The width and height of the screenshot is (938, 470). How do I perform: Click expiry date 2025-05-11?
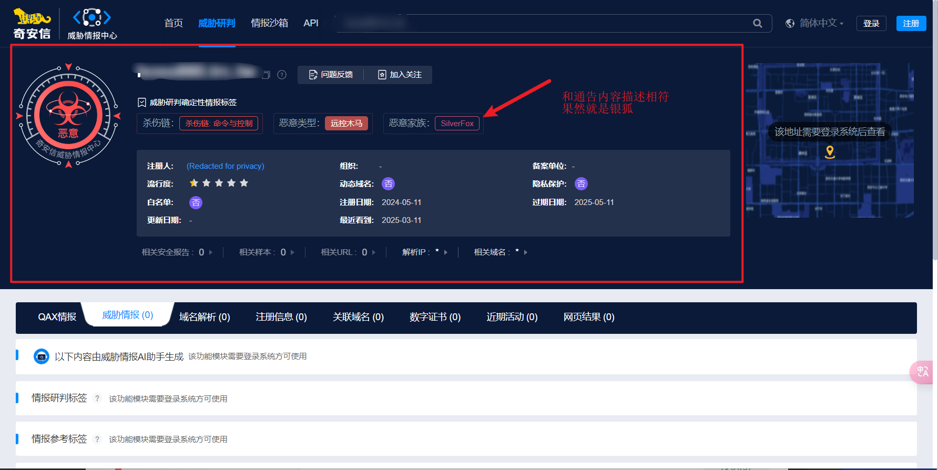(594, 202)
